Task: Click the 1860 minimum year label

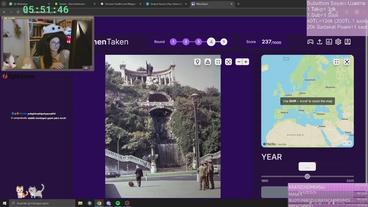Action: (264, 181)
